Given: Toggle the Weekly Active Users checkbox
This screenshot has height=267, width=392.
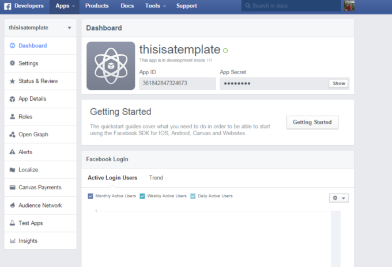Looking at the screenshot, I should pyautogui.click(x=142, y=196).
